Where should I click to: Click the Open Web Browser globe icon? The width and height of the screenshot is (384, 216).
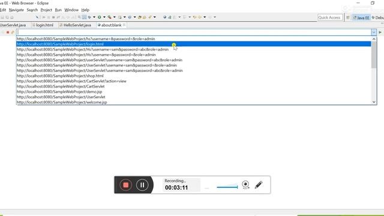coord(165,17)
